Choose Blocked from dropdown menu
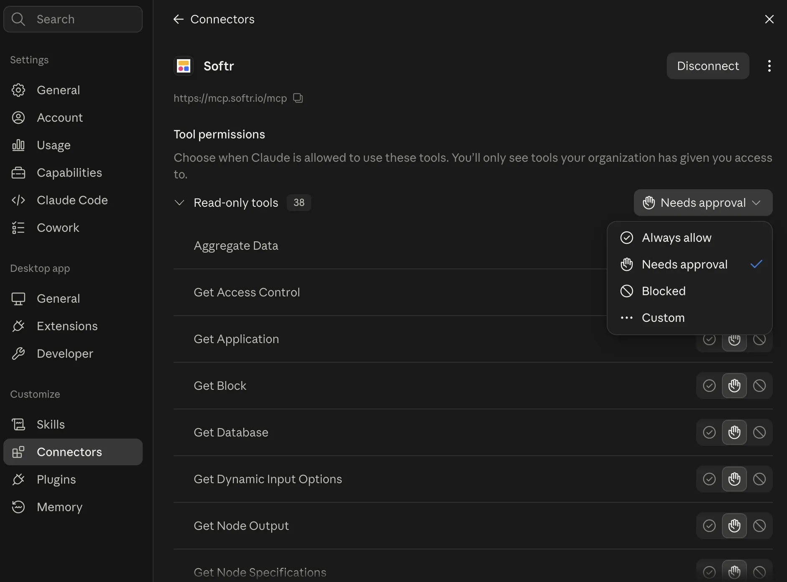Viewport: 787px width, 582px height. click(690, 291)
